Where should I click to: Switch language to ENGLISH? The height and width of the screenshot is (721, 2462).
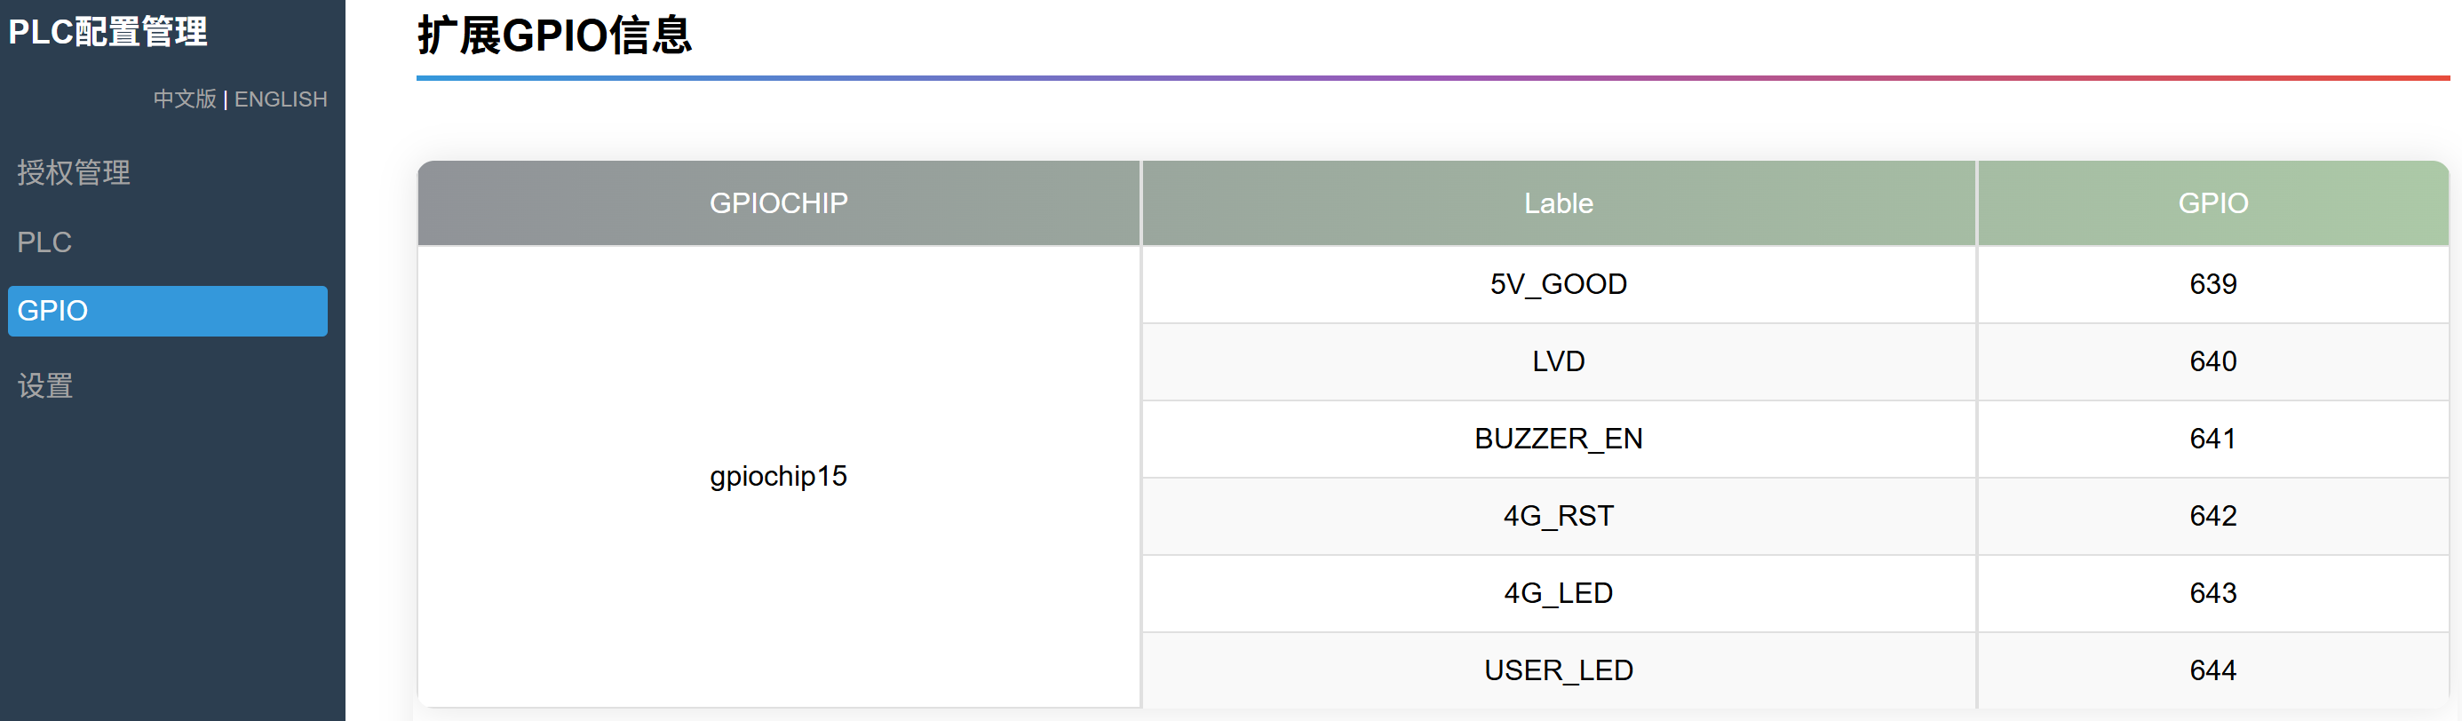pyautogui.click(x=280, y=99)
